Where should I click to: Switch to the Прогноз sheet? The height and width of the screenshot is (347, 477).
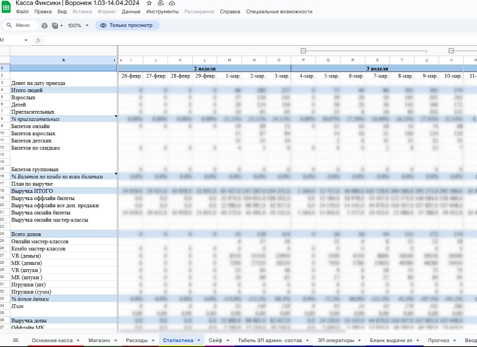point(438,340)
